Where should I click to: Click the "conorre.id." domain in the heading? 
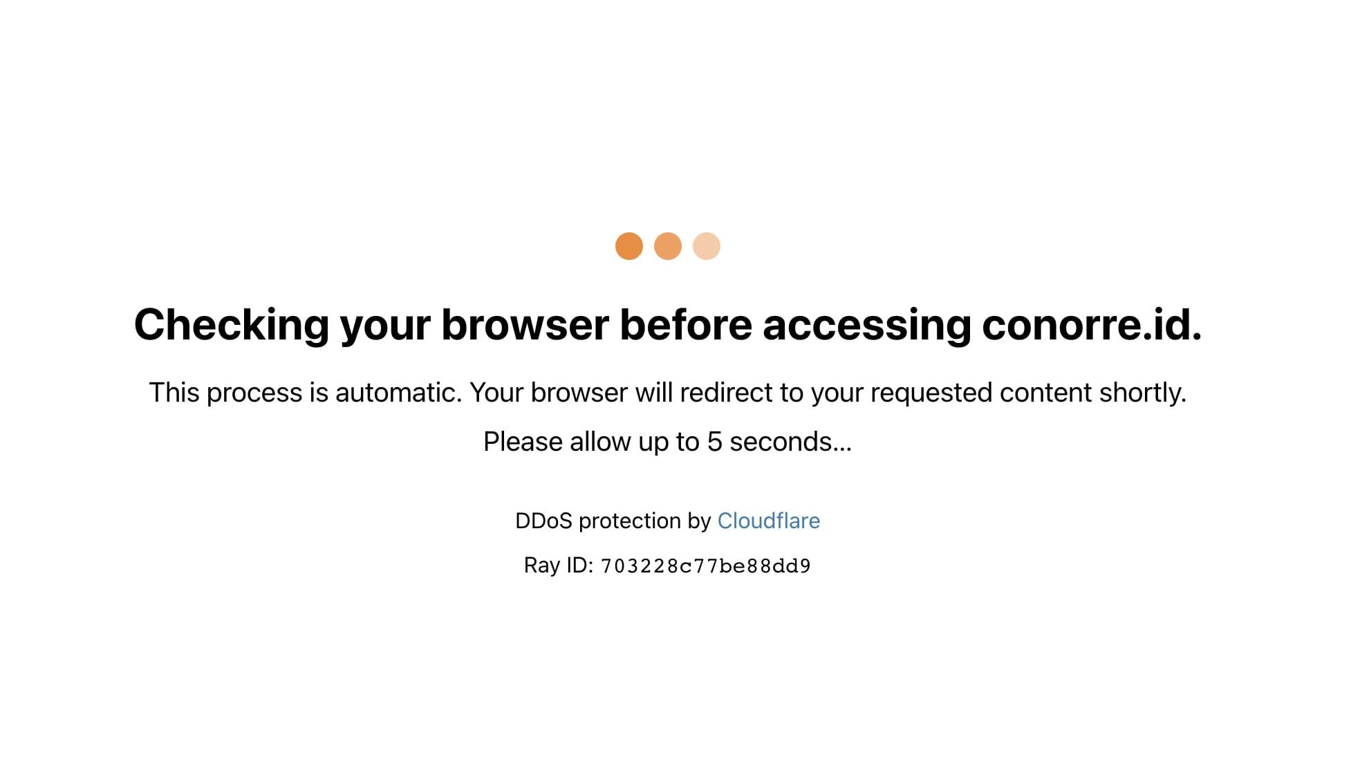[1091, 325]
